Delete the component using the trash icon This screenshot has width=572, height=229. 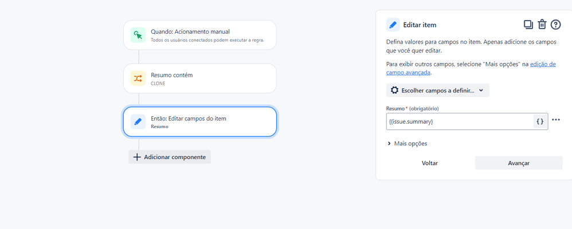click(542, 25)
